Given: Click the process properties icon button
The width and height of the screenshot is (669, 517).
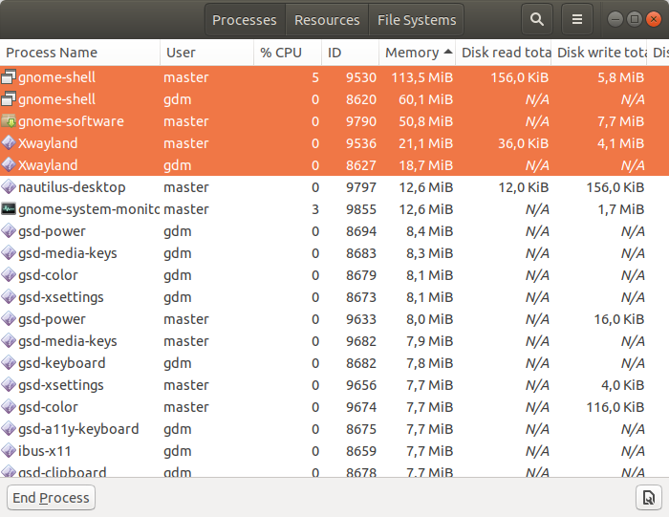Looking at the screenshot, I should [648, 497].
